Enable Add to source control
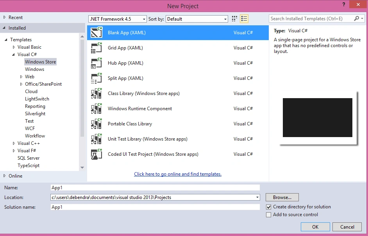This screenshot has width=368, height=236. pos(269,215)
